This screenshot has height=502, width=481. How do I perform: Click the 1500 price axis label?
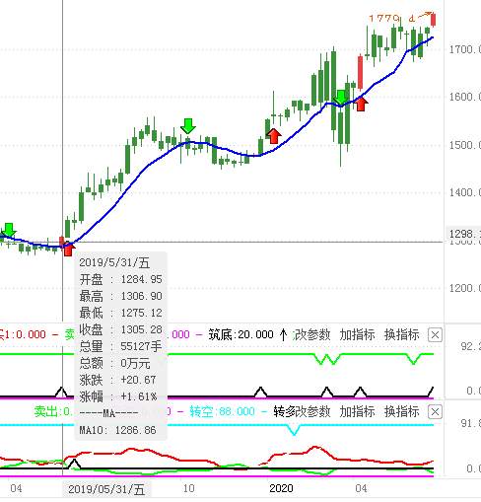click(464, 145)
